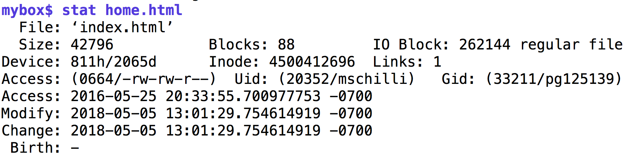633x157 pixels.
Task: Click the Gid value (33211/pg125139)
Action: point(554,79)
